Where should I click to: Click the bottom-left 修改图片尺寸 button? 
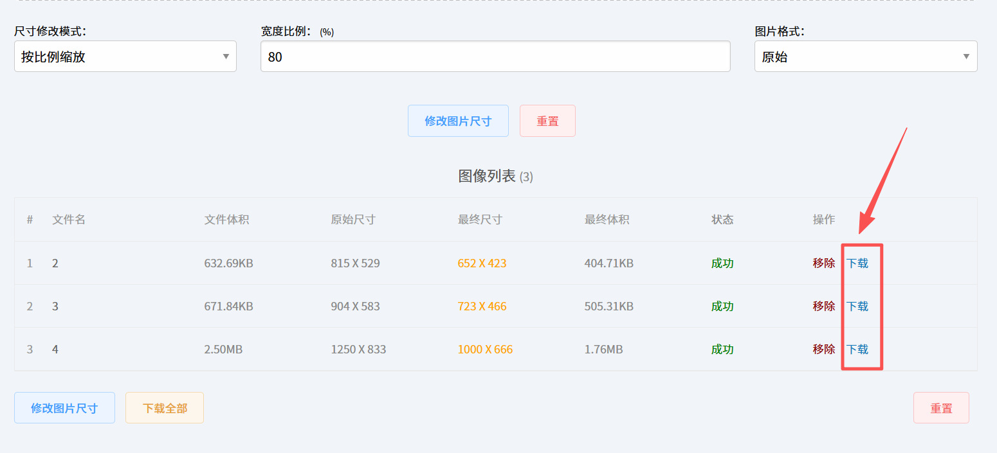tap(64, 408)
